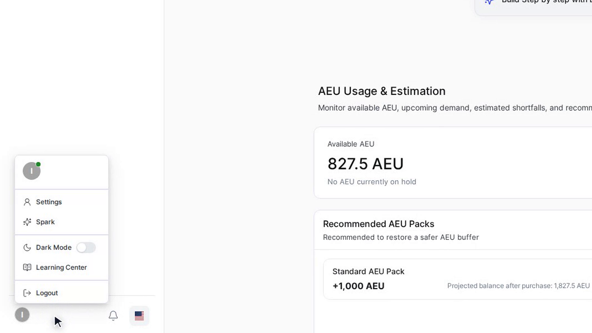
Task: Click the projected balance after purchase text
Action: coord(518,286)
